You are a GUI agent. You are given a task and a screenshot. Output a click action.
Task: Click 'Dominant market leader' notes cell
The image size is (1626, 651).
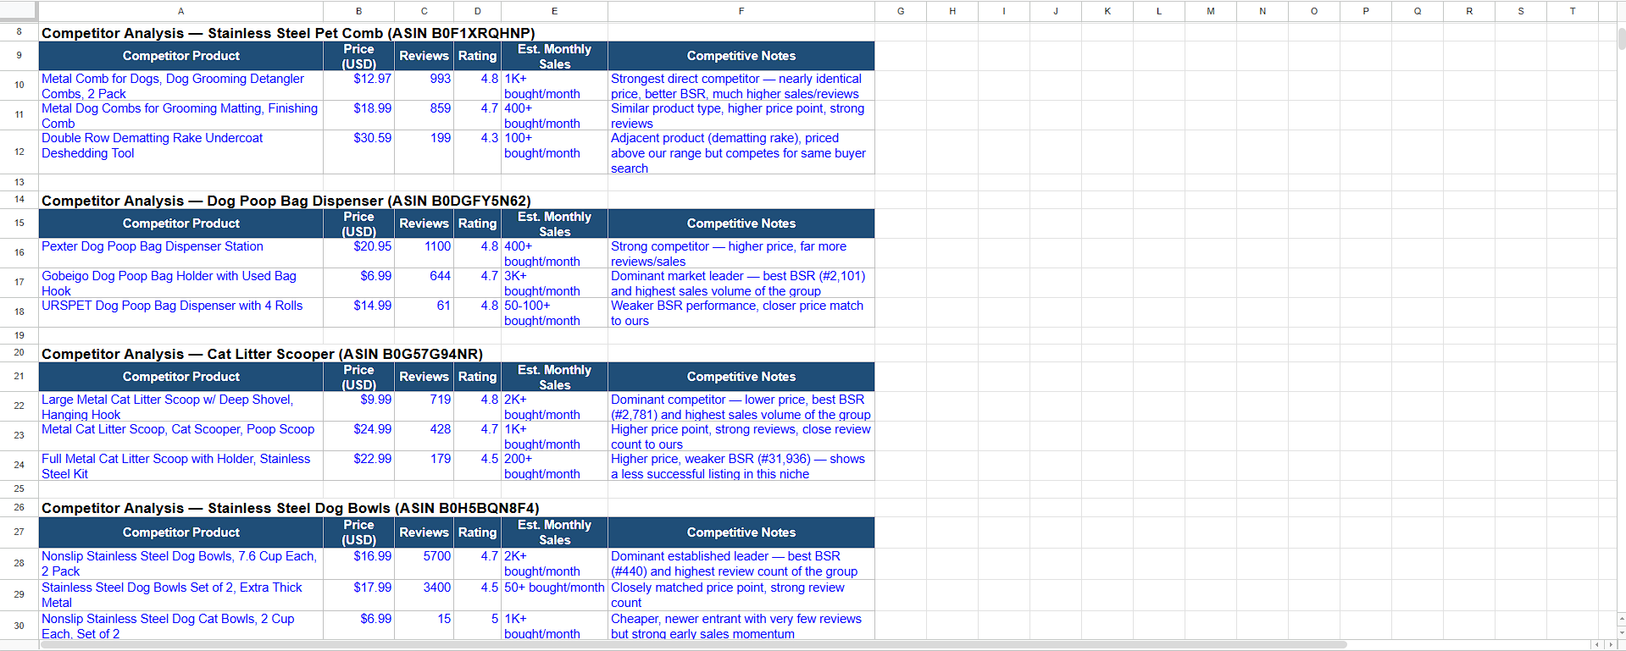[741, 283]
